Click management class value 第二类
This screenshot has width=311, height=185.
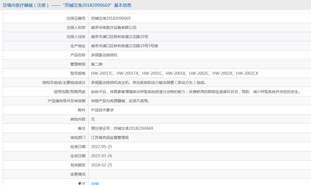pyautogui.click(x=97, y=64)
